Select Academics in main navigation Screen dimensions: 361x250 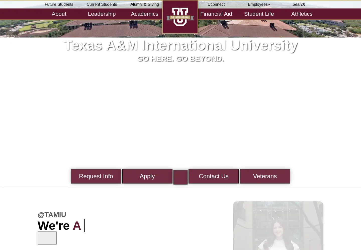click(145, 14)
